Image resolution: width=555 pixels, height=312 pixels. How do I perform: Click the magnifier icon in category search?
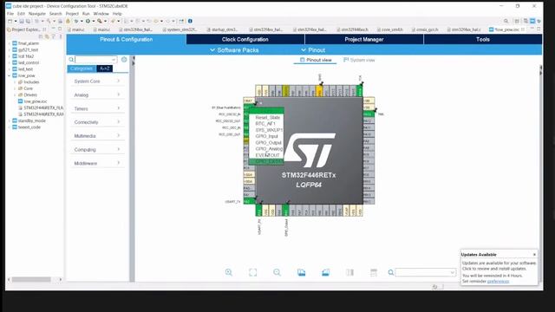[71, 60]
